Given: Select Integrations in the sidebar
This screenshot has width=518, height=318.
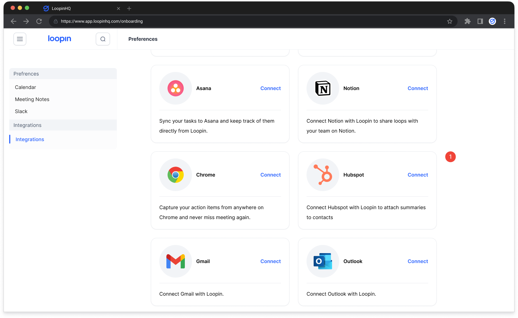Looking at the screenshot, I should pos(30,139).
